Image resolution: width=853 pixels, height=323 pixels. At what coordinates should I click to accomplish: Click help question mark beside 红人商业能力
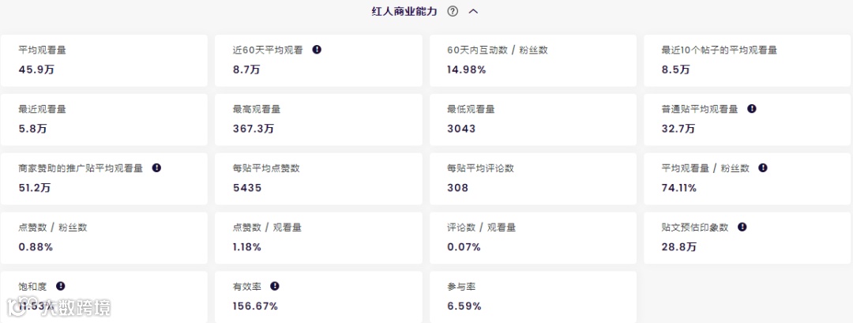tap(453, 11)
